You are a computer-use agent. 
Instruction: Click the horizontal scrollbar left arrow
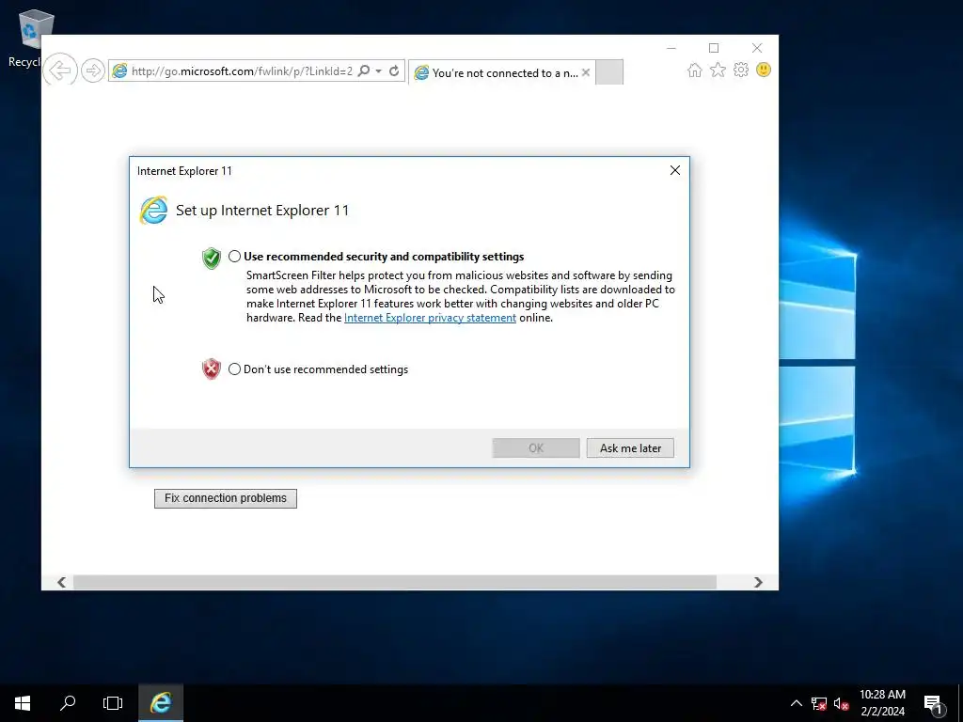pos(61,582)
